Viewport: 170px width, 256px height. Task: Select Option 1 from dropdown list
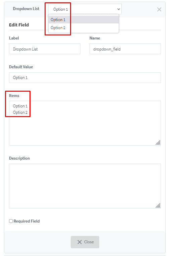pos(83,20)
